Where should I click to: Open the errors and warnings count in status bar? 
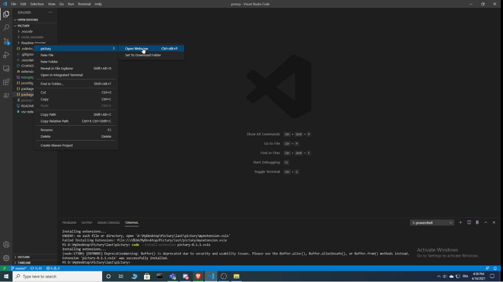point(53,268)
